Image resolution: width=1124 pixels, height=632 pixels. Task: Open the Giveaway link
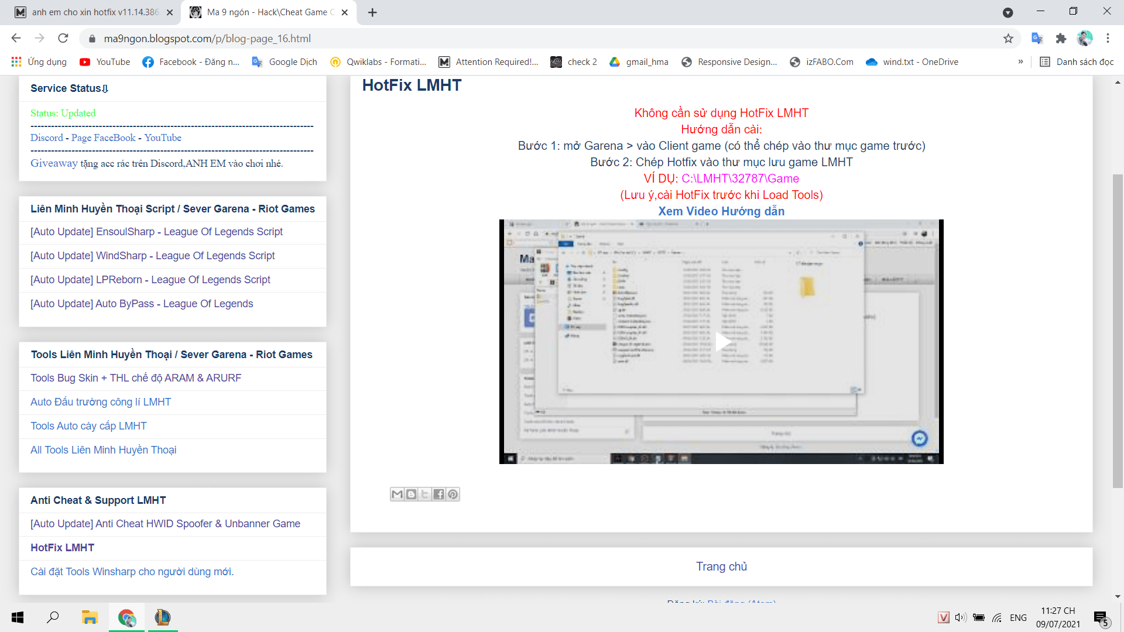point(54,163)
